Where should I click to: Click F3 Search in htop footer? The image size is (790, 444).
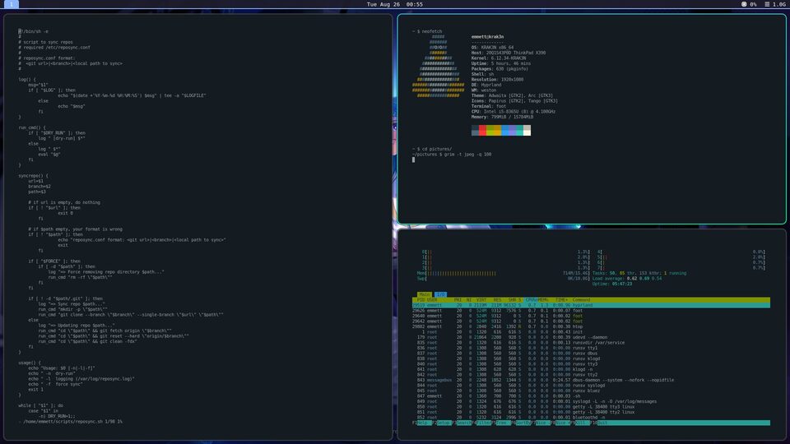click(462, 423)
